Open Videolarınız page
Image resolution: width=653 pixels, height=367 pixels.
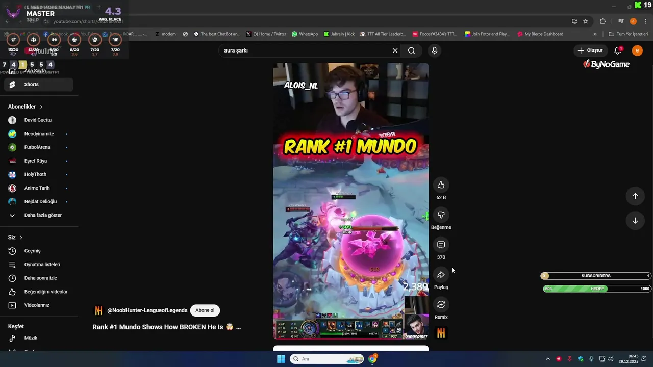[x=39, y=305]
